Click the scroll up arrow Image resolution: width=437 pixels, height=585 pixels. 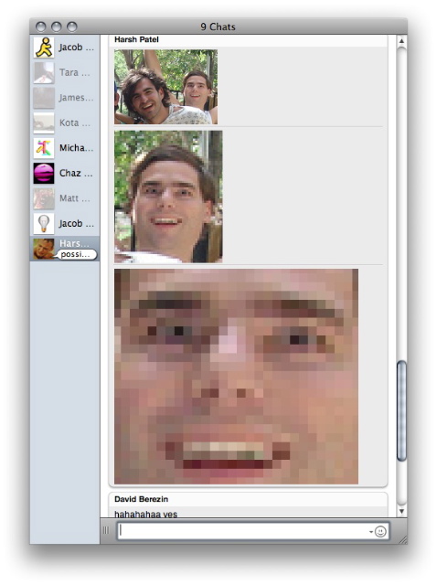[x=401, y=41]
